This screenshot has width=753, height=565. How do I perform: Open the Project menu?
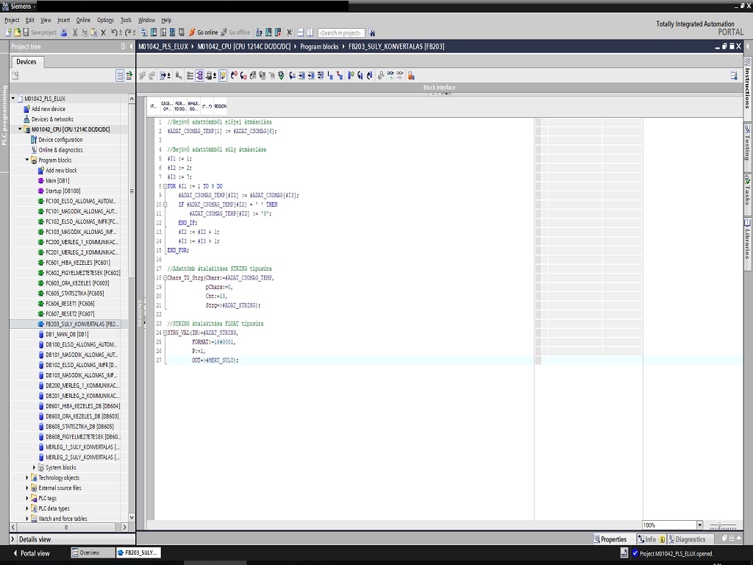click(x=12, y=20)
